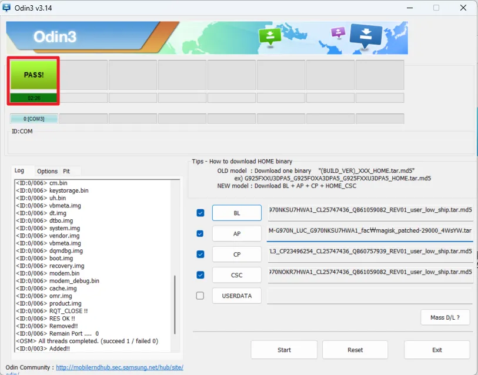
Task: Click the CSC file button
Action: pyautogui.click(x=237, y=275)
